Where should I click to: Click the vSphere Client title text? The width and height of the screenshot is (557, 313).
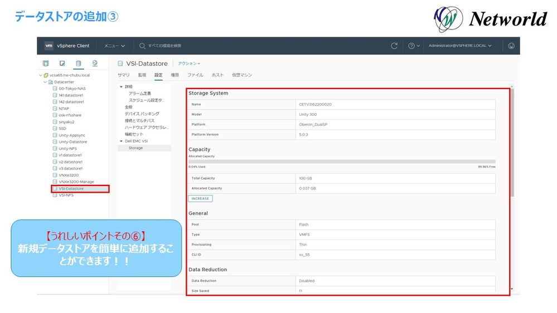tap(73, 46)
